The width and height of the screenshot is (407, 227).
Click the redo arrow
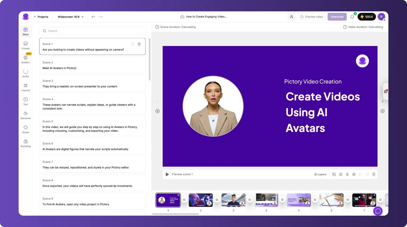(101, 17)
